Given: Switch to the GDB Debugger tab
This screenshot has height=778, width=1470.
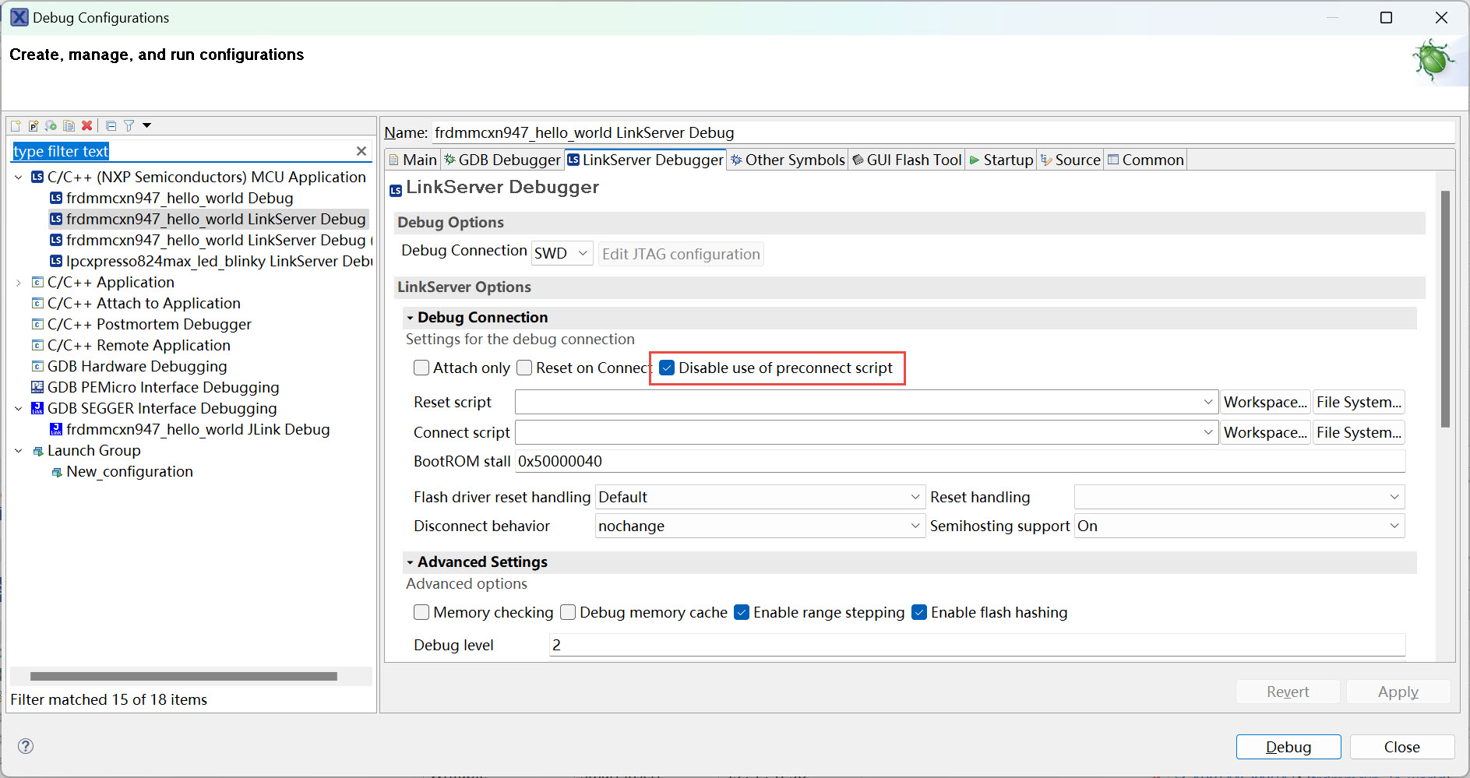Looking at the screenshot, I should (502, 160).
